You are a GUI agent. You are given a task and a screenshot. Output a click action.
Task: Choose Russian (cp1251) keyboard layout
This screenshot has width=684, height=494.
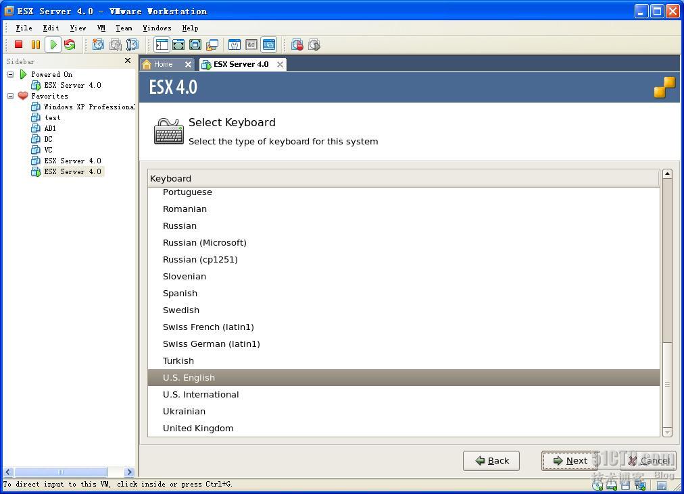pyautogui.click(x=404, y=260)
